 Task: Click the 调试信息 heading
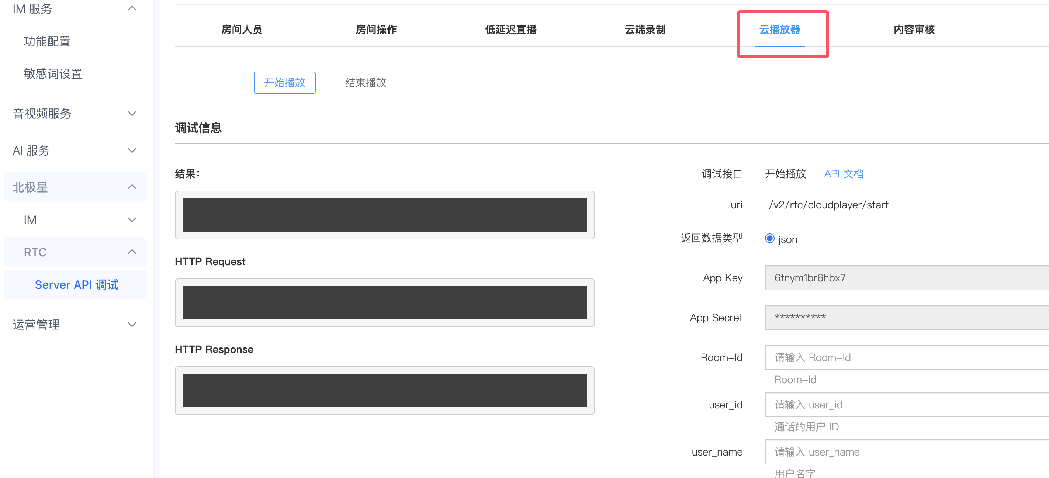[198, 128]
